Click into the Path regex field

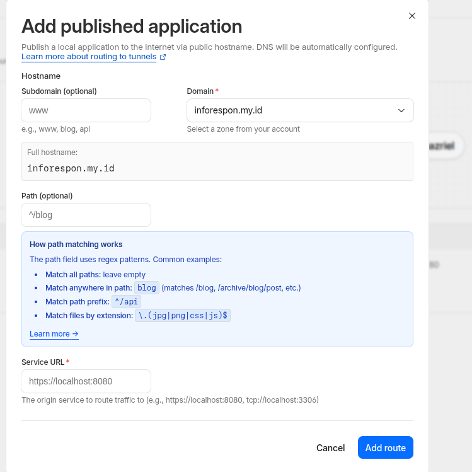tap(86, 215)
